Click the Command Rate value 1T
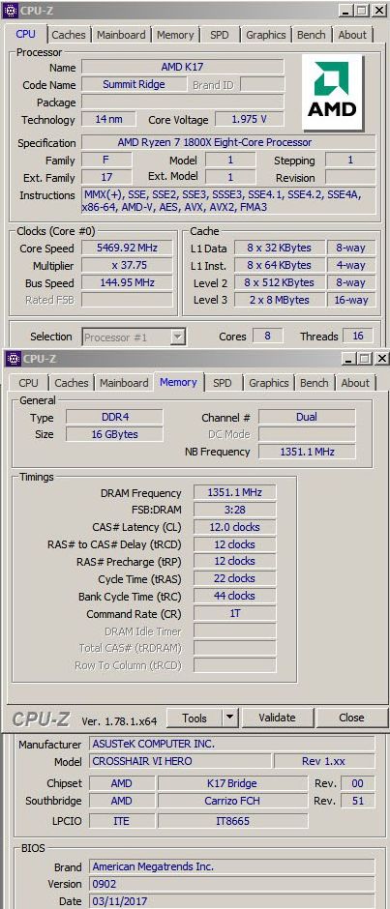This screenshot has width=390, height=909. 234,613
